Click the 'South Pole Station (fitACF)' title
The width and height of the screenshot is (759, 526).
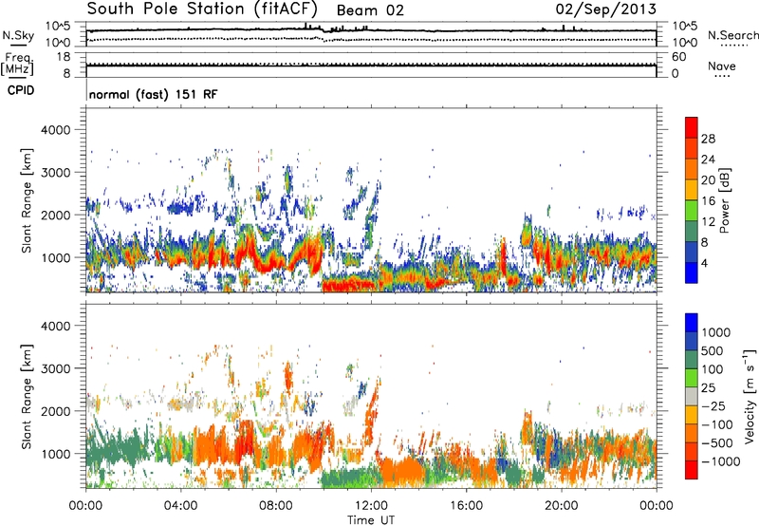[x=202, y=9]
